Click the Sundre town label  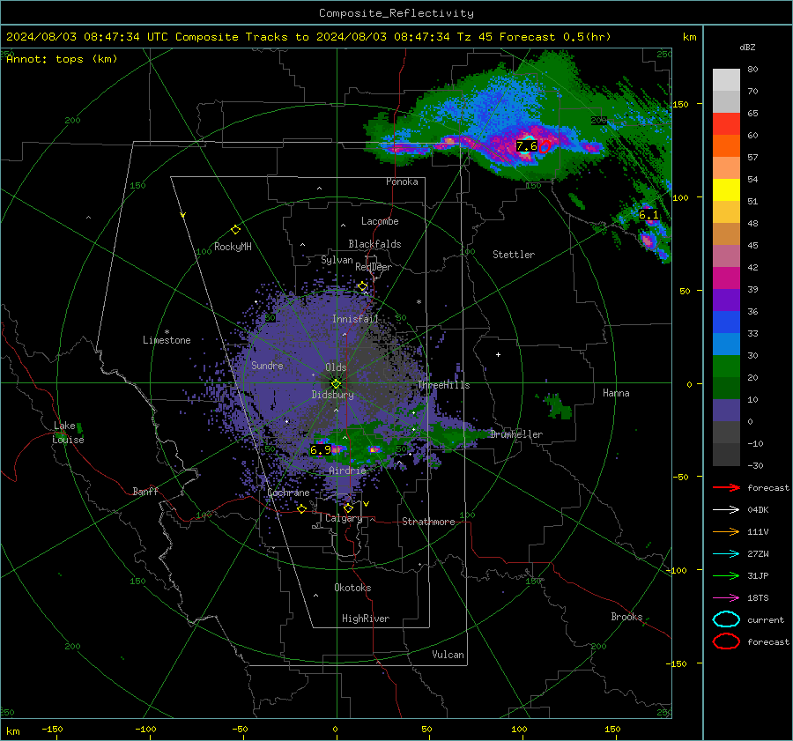click(267, 365)
